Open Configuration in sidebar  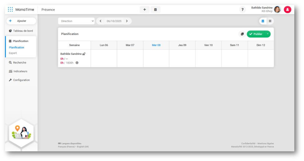pyautogui.click(x=19, y=80)
